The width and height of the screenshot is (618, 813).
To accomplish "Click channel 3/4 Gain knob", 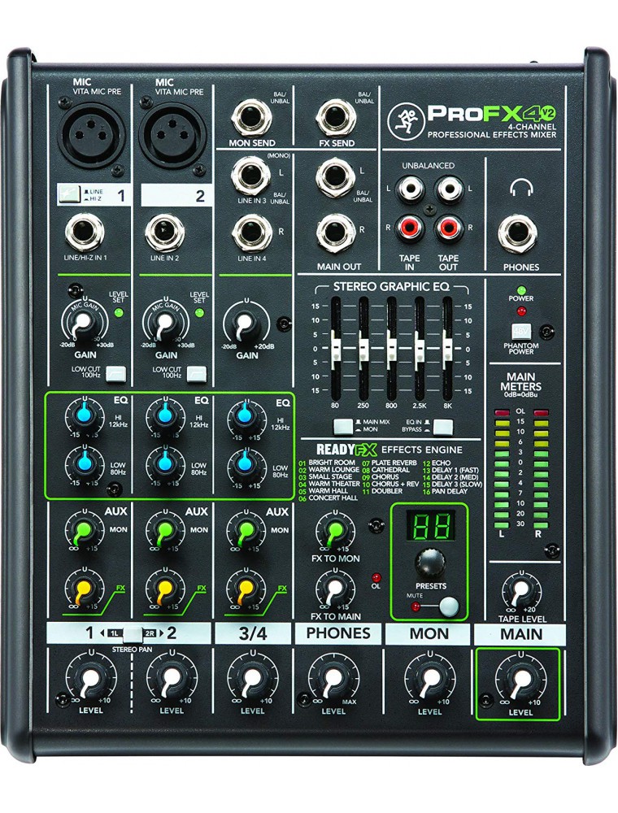I will 246,324.
